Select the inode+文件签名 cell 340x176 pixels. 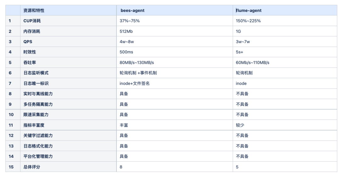point(134,83)
